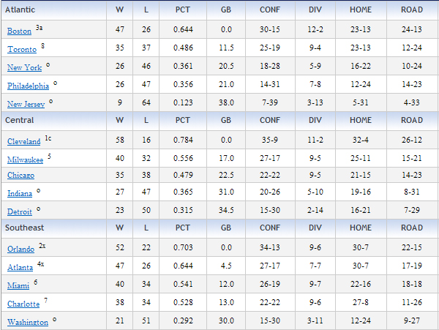
Task: Open the New York team page
Action: [24, 68]
